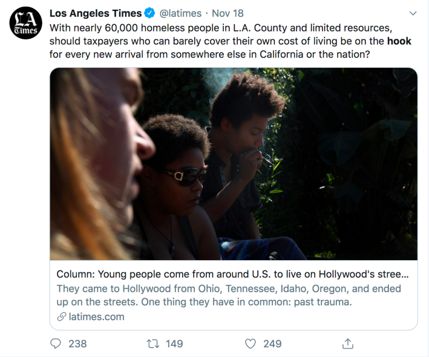Click the 249 likes count
Viewport: 429px width, 357px height.
[x=272, y=344]
